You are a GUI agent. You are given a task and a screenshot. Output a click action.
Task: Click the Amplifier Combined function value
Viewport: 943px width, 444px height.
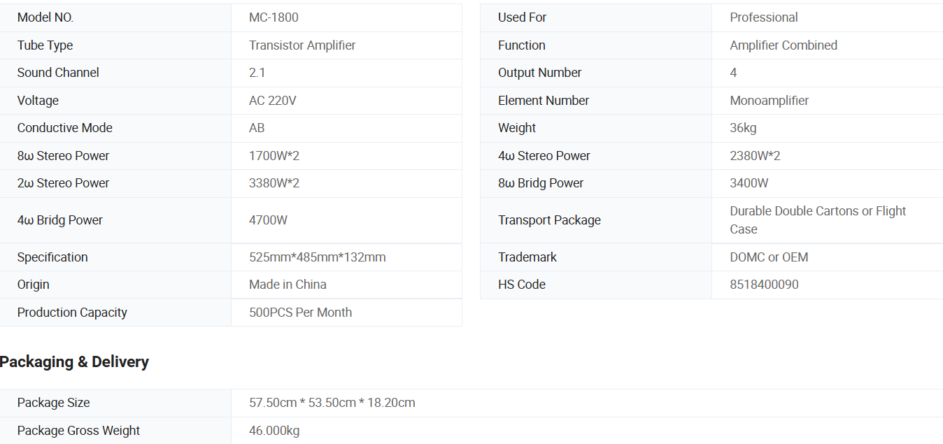(x=783, y=45)
